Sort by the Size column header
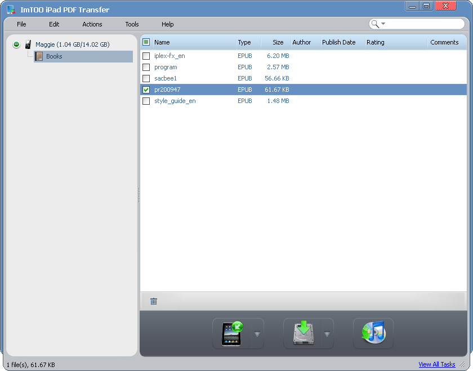The width and height of the screenshot is (473, 371). [276, 42]
